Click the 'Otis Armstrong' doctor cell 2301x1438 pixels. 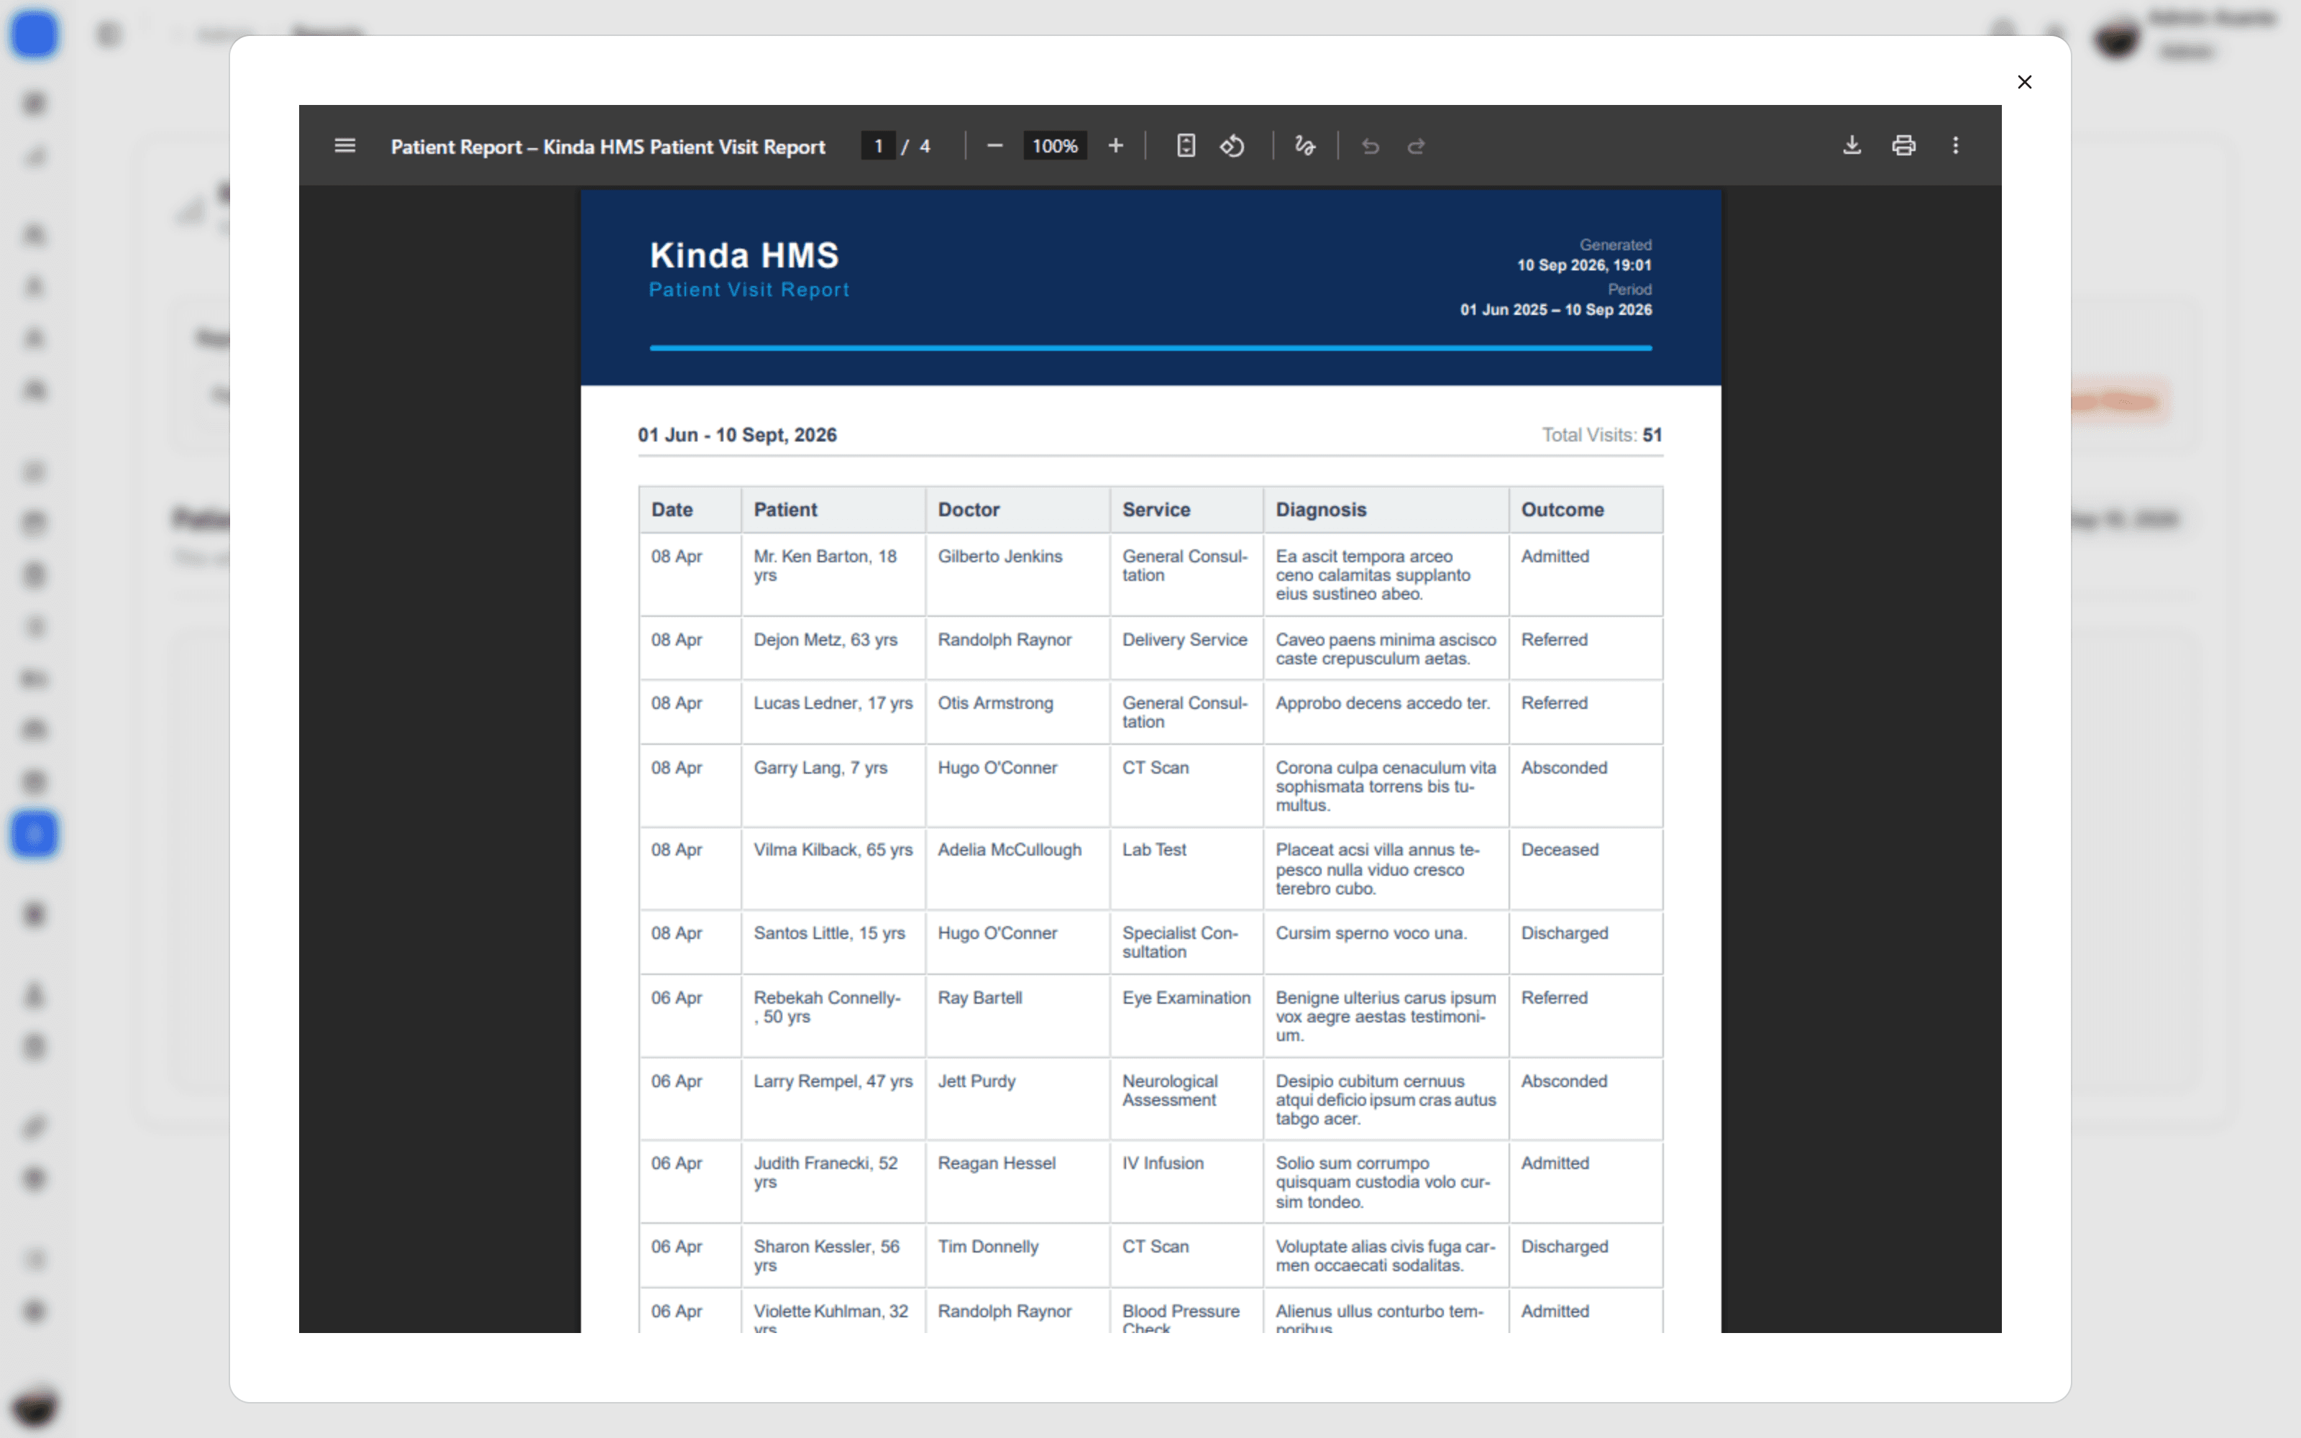pyautogui.click(x=1017, y=713)
